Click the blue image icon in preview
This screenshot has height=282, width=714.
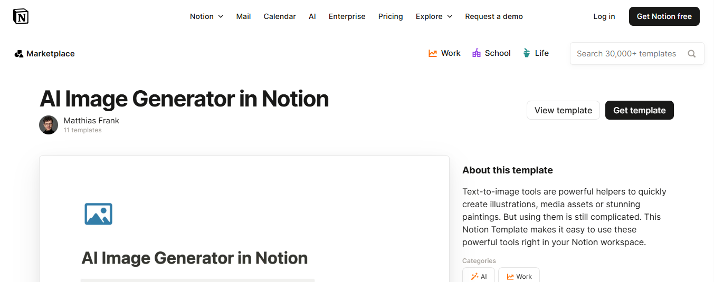click(x=99, y=214)
